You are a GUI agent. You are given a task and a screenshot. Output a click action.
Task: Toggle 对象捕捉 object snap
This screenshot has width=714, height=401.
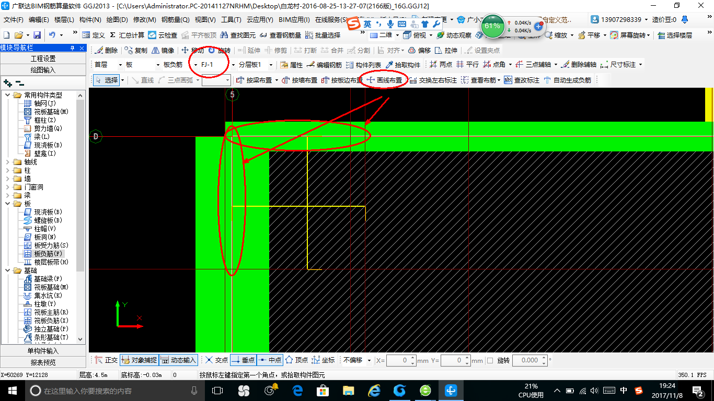[x=139, y=360]
